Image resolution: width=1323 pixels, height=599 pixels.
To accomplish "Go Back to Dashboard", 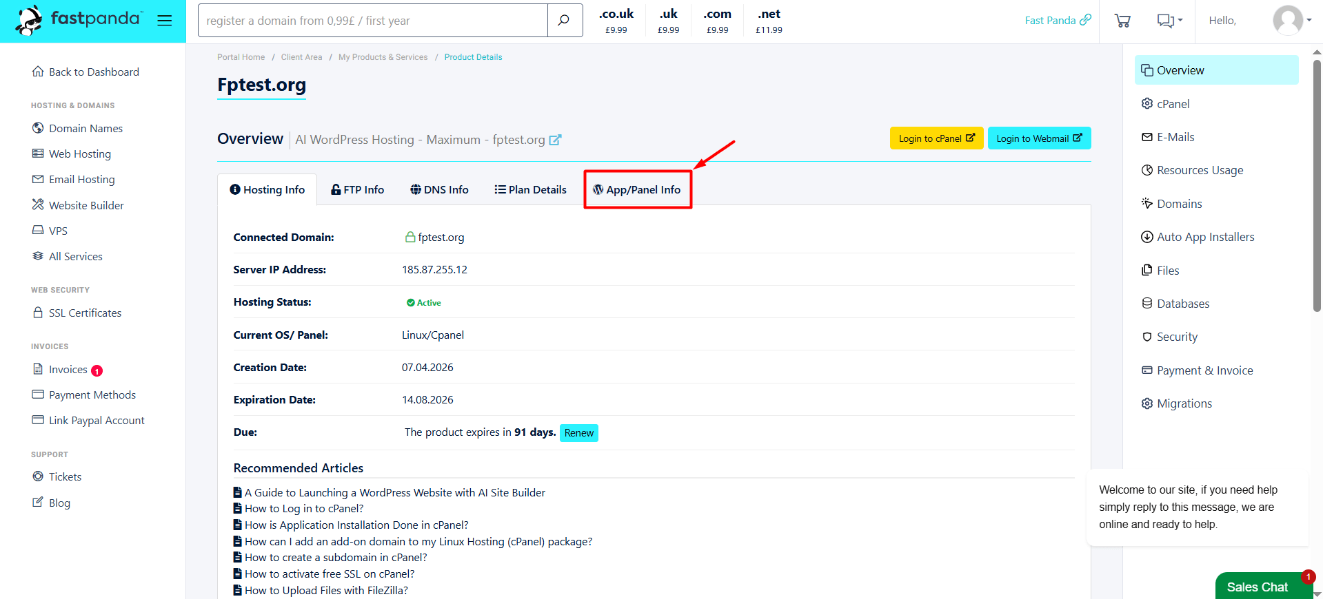I will [x=85, y=72].
